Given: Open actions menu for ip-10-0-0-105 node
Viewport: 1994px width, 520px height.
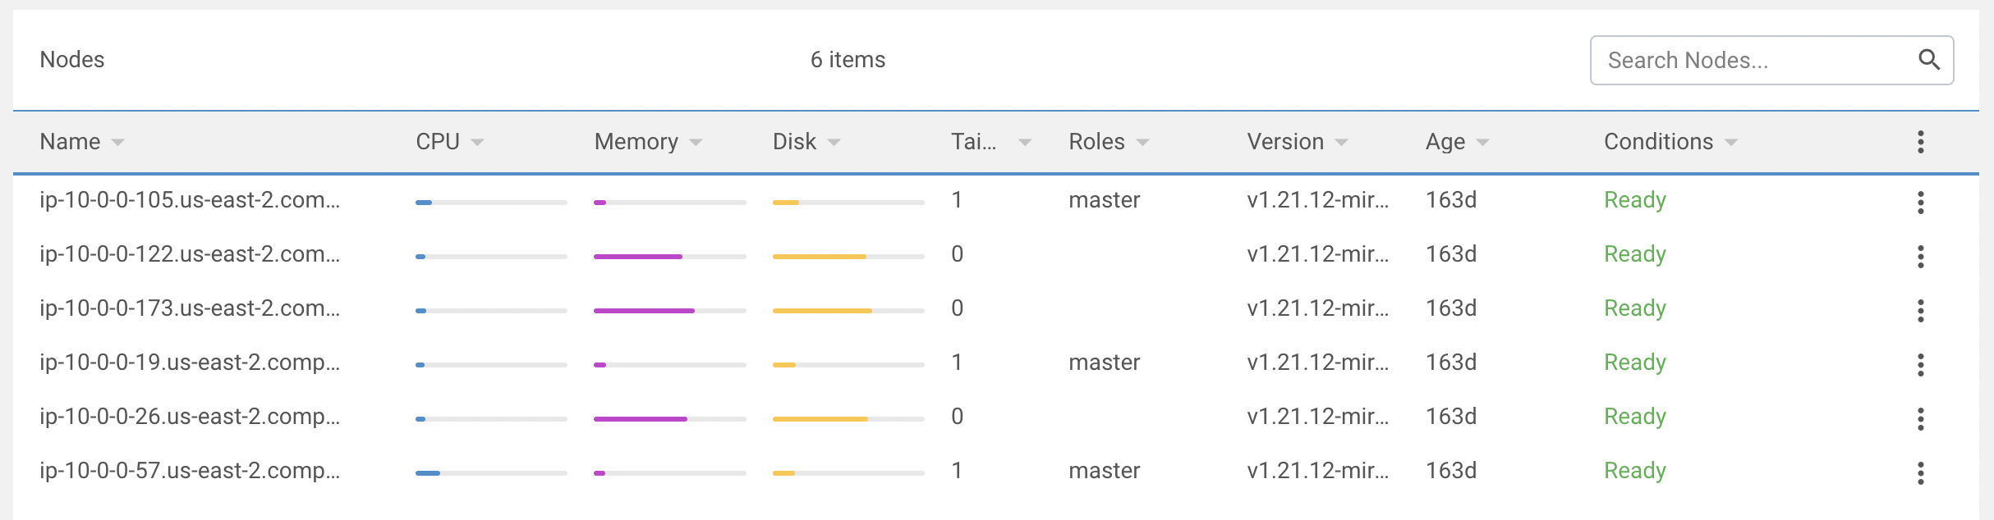Looking at the screenshot, I should pos(1920,202).
